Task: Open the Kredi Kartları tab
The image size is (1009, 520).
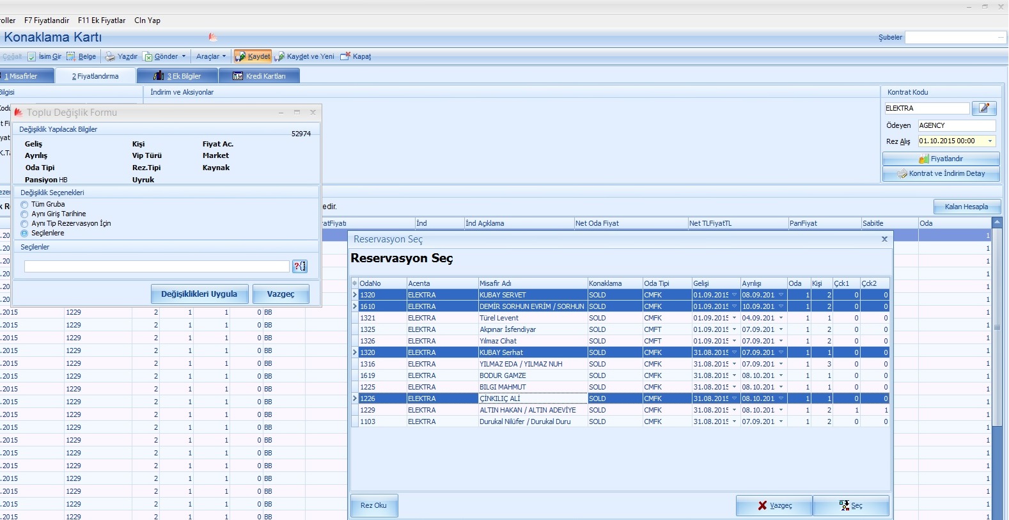Action: tap(259, 76)
